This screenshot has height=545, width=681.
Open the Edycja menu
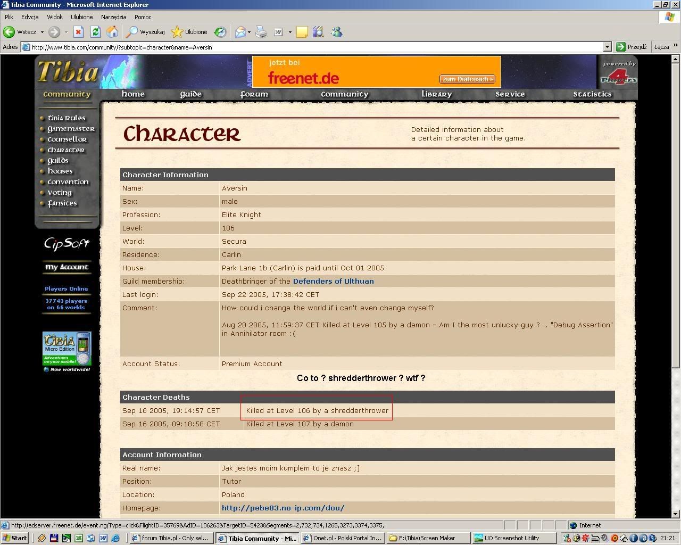pyautogui.click(x=30, y=17)
